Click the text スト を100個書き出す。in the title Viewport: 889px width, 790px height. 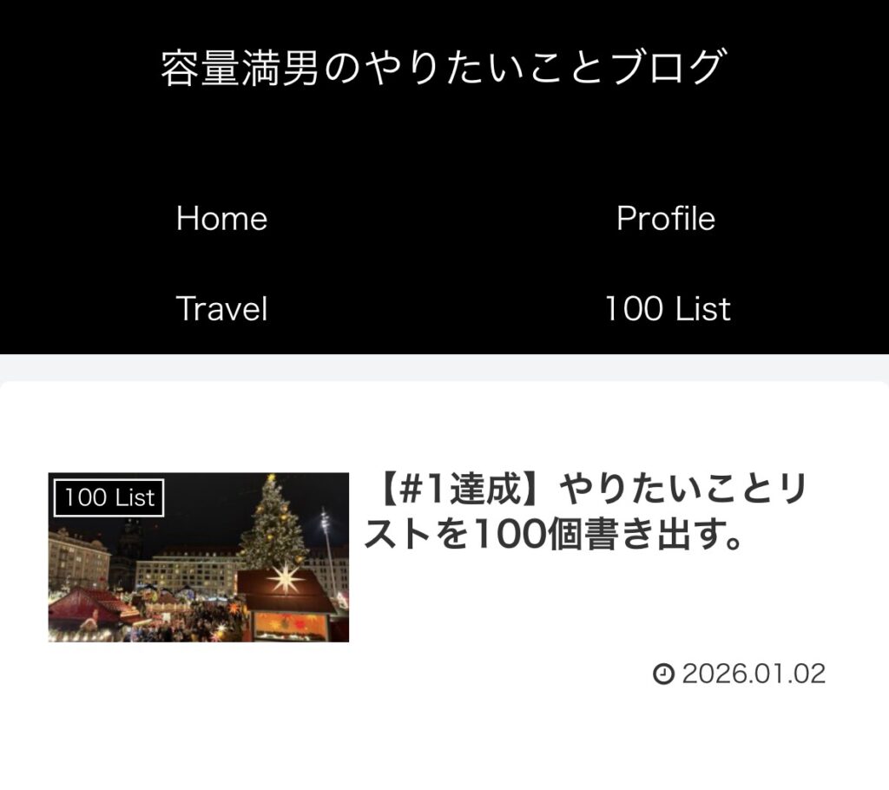tap(553, 535)
